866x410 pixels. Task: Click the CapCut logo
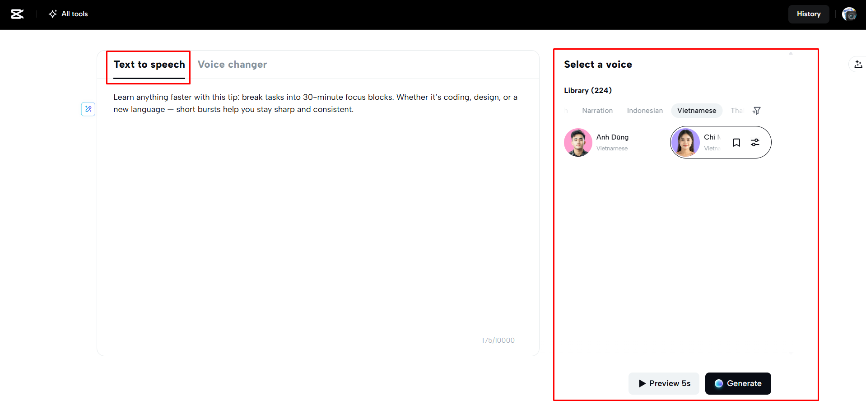click(17, 14)
